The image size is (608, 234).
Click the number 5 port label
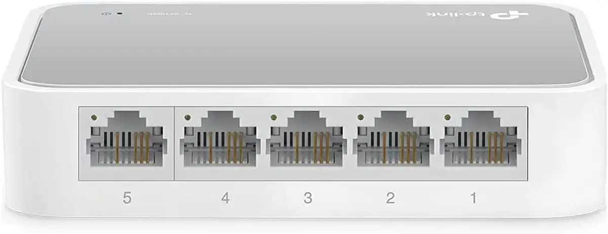click(127, 199)
